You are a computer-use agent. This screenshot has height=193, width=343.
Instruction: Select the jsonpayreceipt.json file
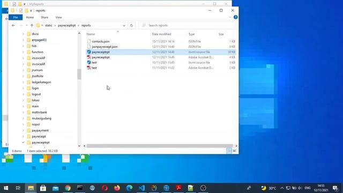[x=105, y=47]
